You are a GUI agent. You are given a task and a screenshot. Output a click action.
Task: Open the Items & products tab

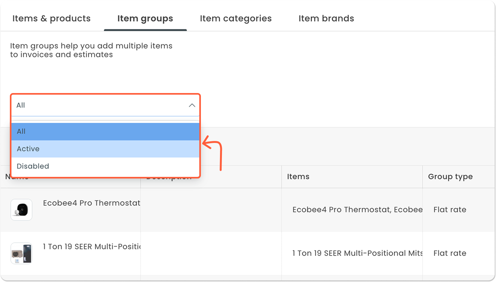tap(51, 19)
